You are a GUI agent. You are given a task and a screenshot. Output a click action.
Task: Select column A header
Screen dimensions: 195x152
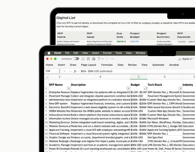60,77
